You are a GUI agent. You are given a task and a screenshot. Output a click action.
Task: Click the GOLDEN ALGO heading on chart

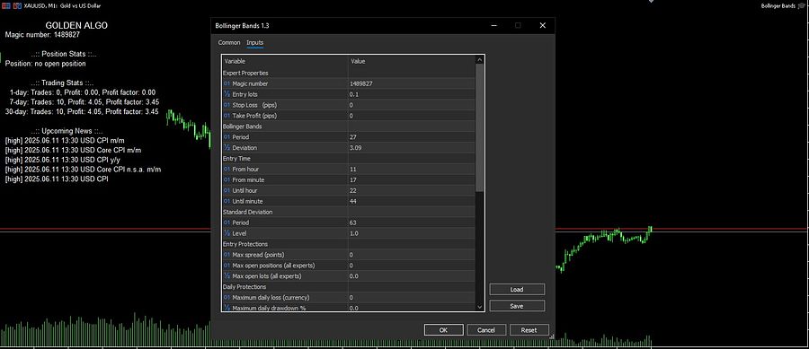click(76, 25)
